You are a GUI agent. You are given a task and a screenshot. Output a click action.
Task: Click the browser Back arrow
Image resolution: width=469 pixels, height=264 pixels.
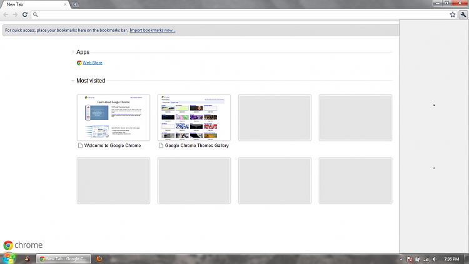6,14
